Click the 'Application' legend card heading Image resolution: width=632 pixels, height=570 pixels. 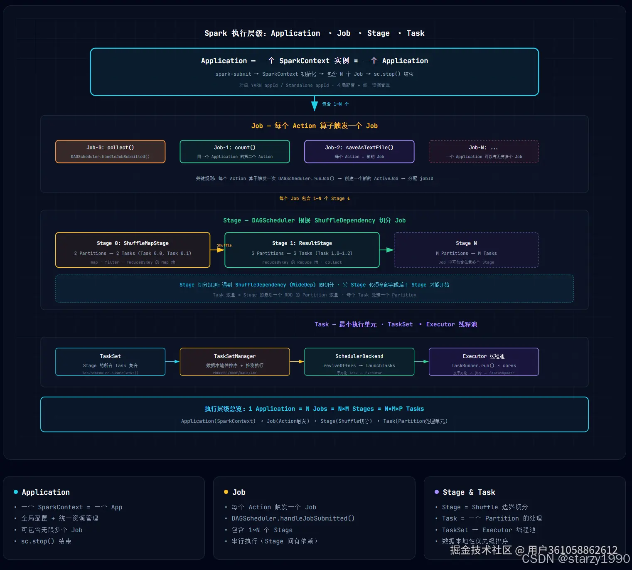pyautogui.click(x=46, y=492)
